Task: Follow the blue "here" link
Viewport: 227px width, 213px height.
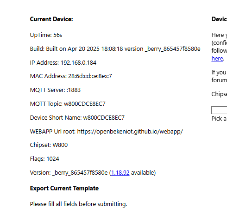Action: (217, 59)
